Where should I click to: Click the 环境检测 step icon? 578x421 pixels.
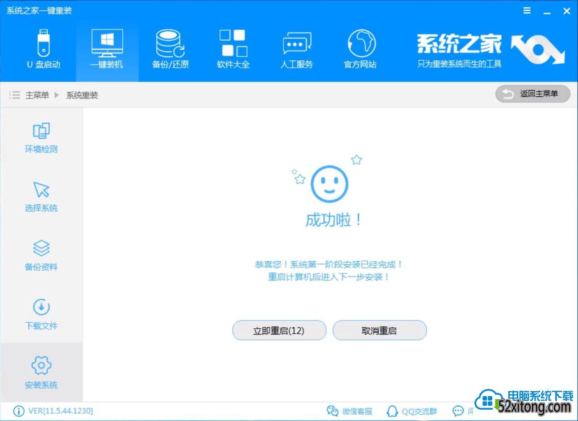[x=42, y=131]
